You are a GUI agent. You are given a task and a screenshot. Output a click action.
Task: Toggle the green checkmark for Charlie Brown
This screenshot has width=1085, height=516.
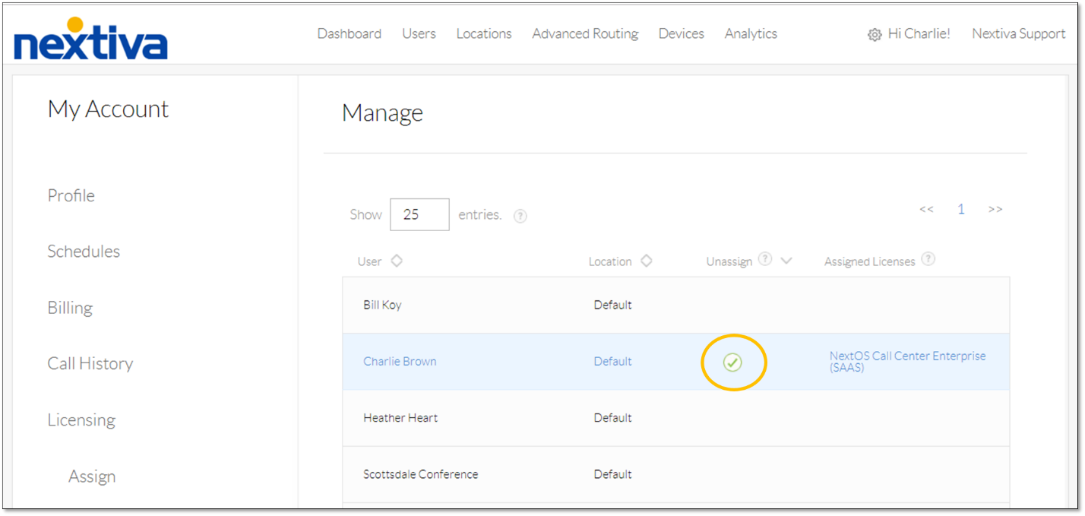pos(732,362)
